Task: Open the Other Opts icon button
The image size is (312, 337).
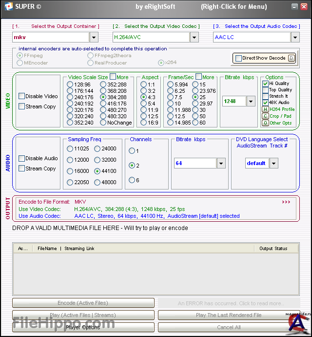Action: [x=266, y=123]
